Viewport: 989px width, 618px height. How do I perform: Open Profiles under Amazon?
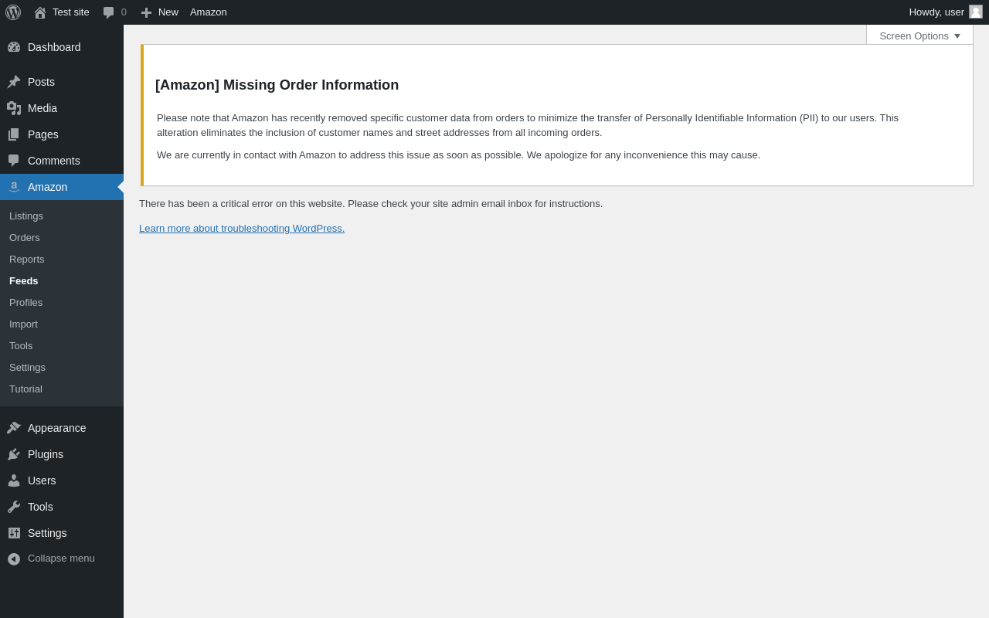62,303
